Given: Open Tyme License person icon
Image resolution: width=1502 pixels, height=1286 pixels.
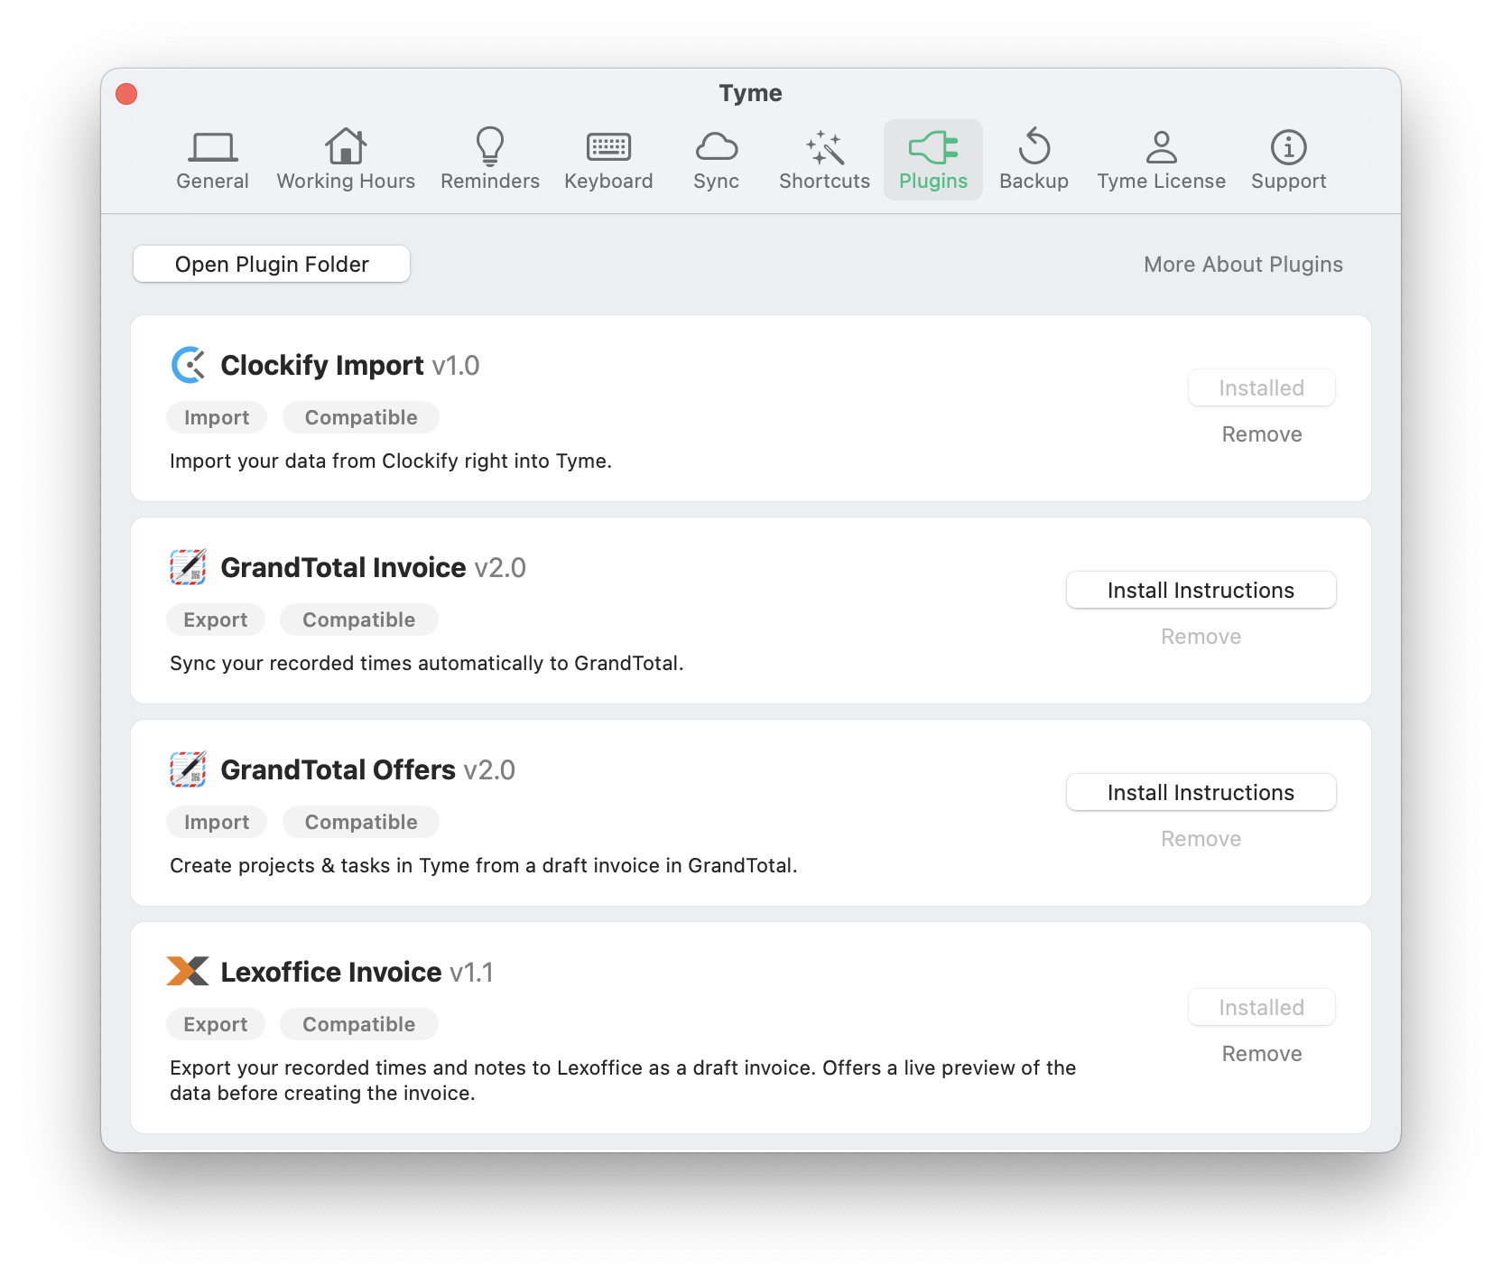Looking at the screenshot, I should point(1162,146).
